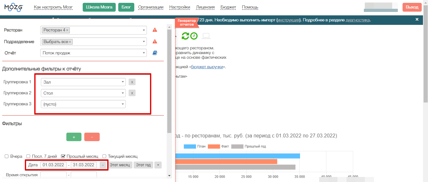428x182 pixels.
Task: Uncheck the Прошлый месяц checkbox
Action: 63,156
